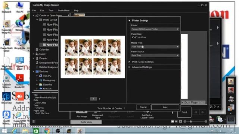Click the Deleted Images icon in sidebar
Screen dimensions: 239x134
pos(37,67)
